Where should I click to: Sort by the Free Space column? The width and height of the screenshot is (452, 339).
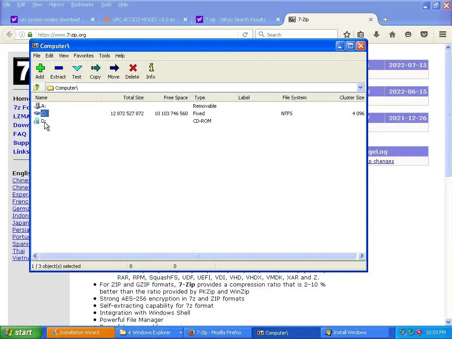(x=168, y=98)
